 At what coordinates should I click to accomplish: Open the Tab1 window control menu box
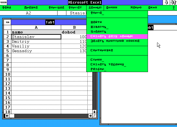7,22
